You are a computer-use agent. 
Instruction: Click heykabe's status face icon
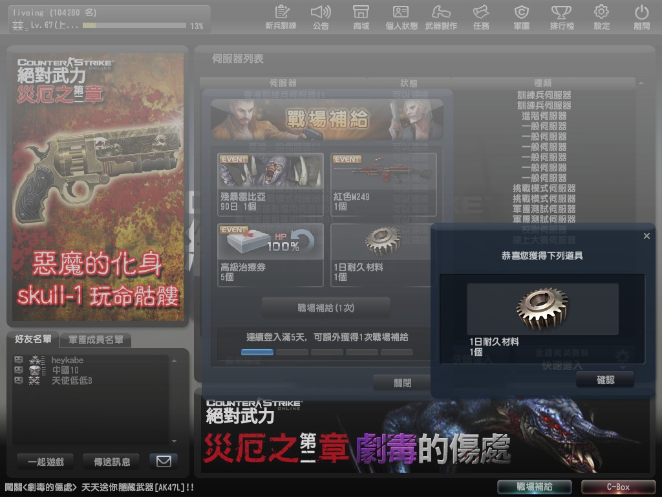pos(19,360)
